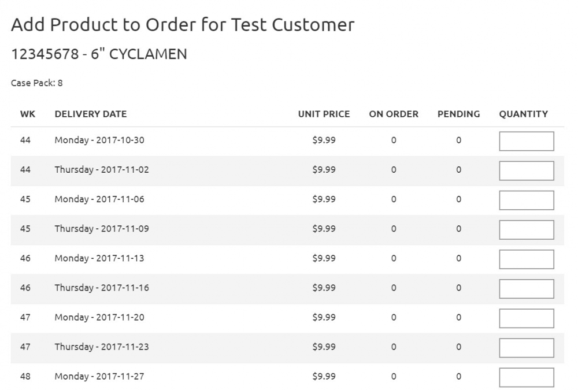Click the ON ORDER column header
578x390 pixels.
click(x=394, y=114)
